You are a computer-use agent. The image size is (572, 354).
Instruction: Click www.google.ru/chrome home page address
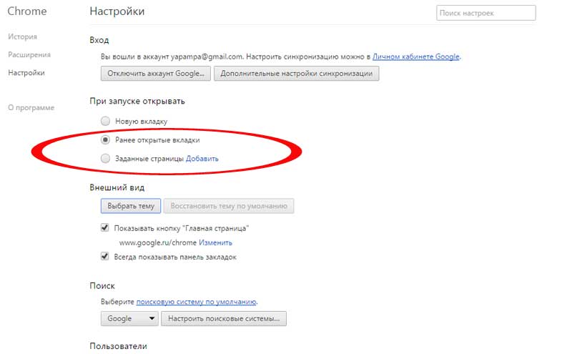point(158,242)
